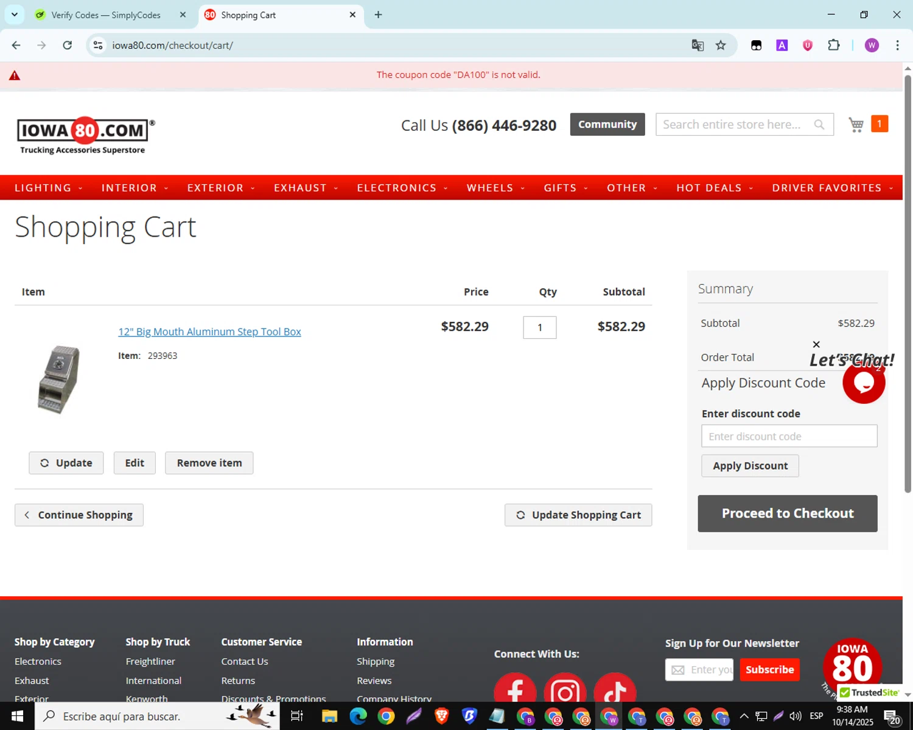The height and width of the screenshot is (730, 913).
Task: Expand the WHEELS menu
Action: pos(495,188)
